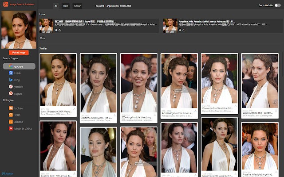Click the Made in China red icon
284x177 pixels.
click(11, 129)
